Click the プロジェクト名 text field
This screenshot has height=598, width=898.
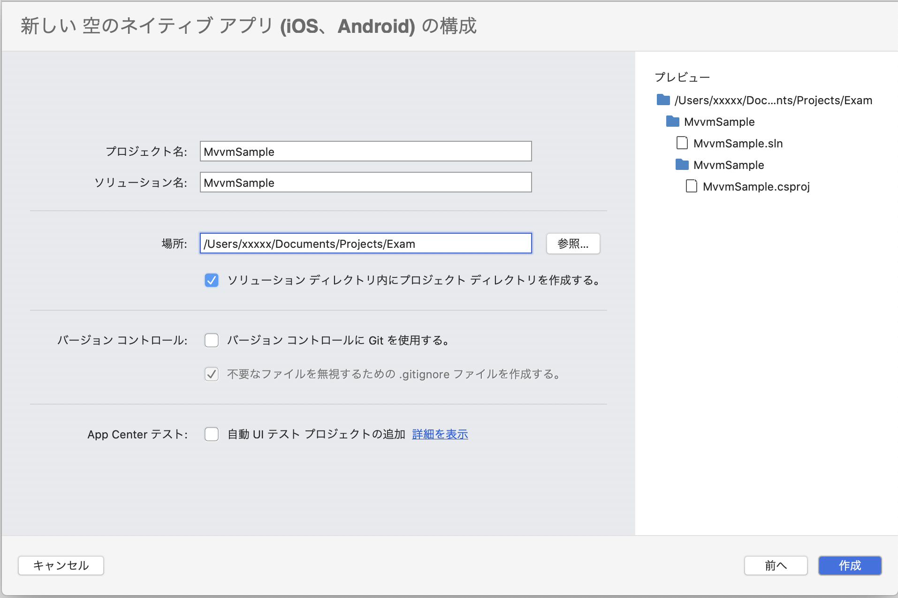point(365,151)
